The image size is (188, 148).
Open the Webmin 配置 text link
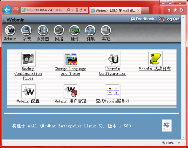[x=28, y=101]
